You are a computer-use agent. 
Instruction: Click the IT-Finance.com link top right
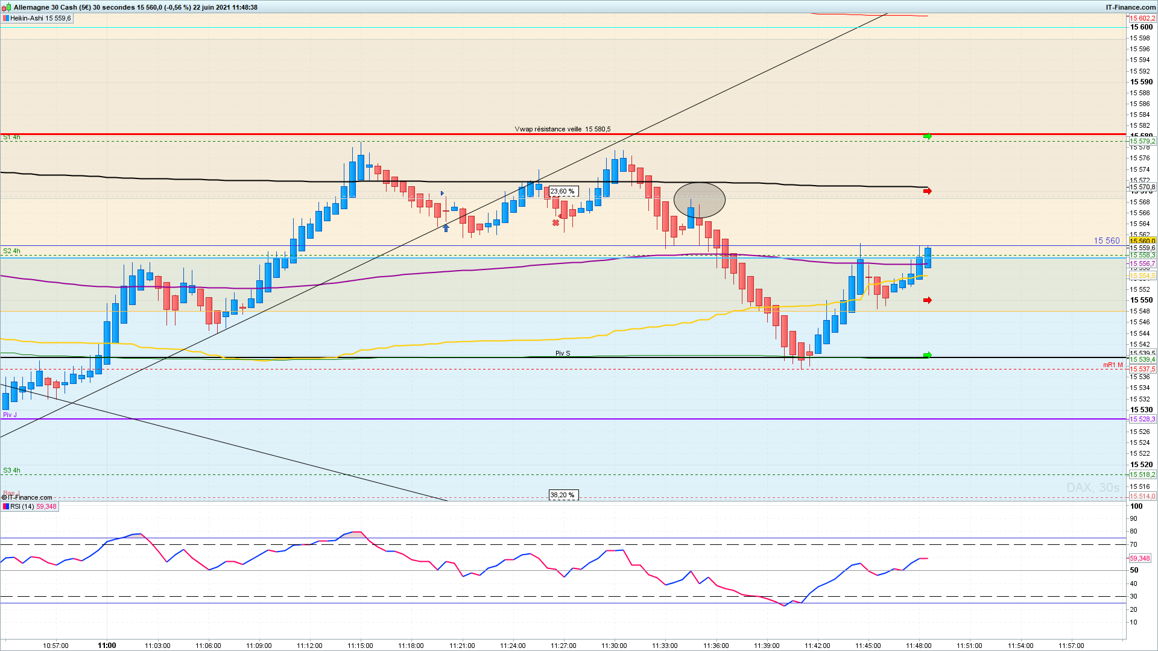[1130, 7]
